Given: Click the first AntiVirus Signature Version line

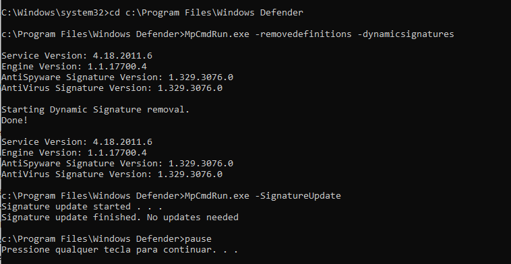Looking at the screenshot, I should point(112,88).
